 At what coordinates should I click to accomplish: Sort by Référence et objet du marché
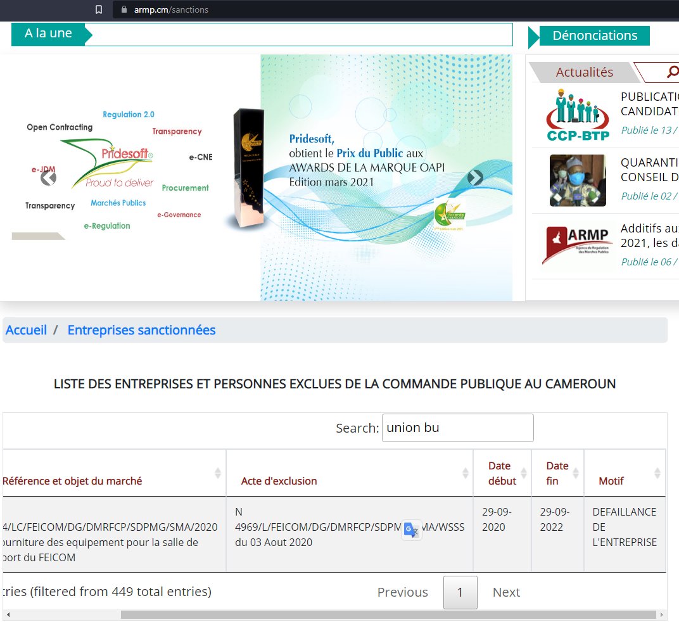pos(114,473)
